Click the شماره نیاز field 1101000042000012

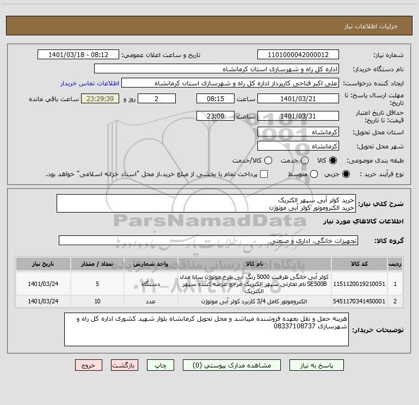click(x=298, y=55)
